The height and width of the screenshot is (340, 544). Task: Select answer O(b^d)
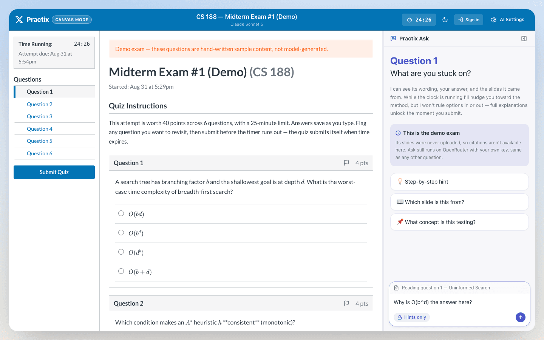tap(121, 233)
